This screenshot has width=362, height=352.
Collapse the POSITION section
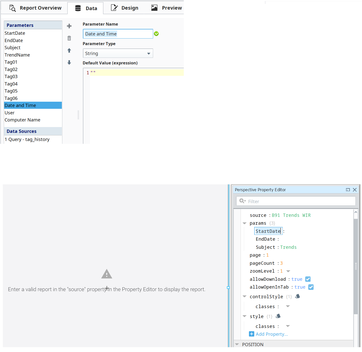click(x=237, y=344)
